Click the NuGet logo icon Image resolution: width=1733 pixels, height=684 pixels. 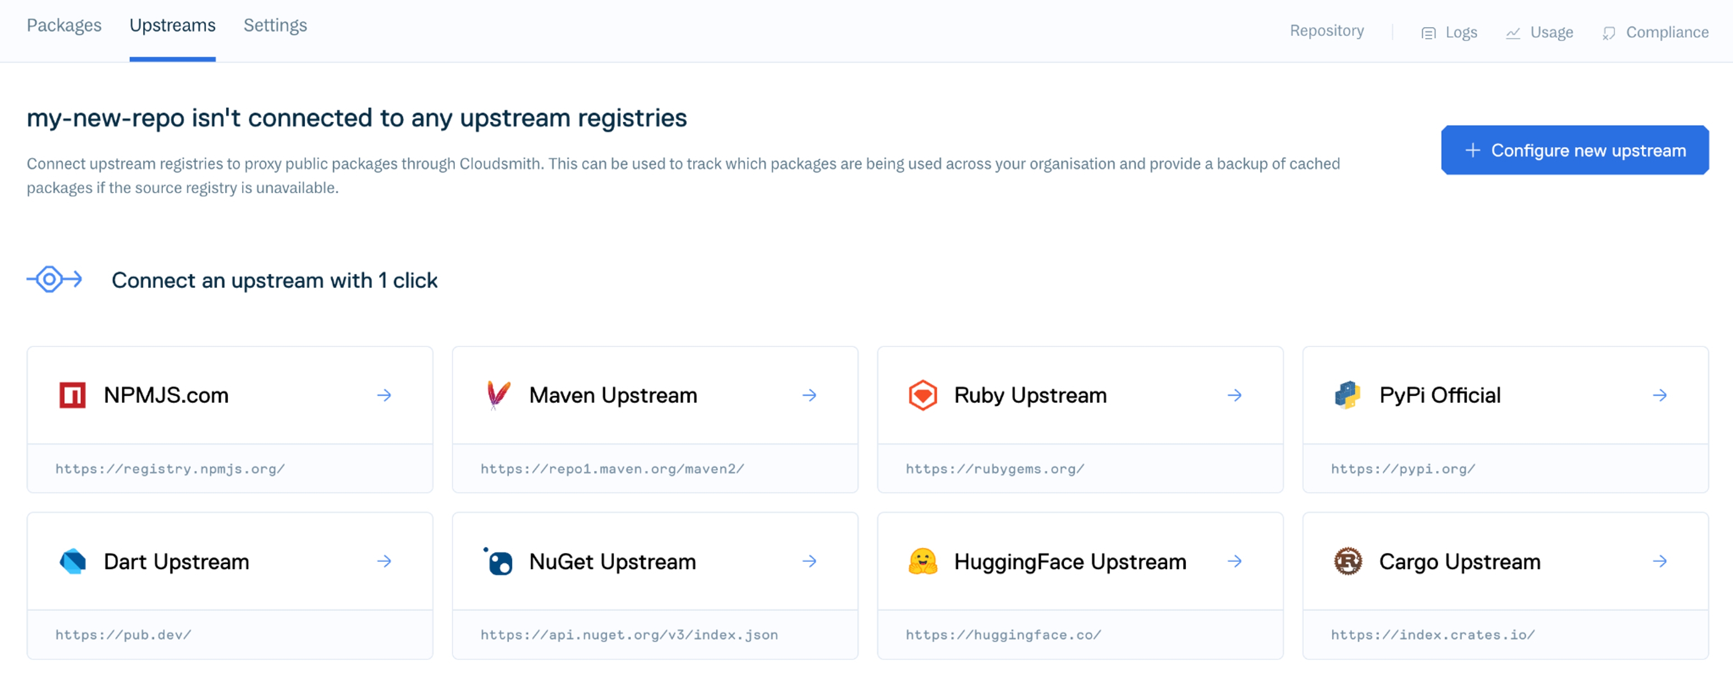click(x=498, y=561)
